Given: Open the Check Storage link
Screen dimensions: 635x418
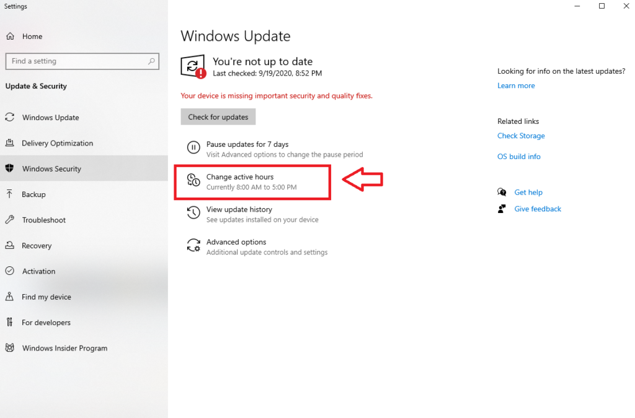Looking at the screenshot, I should [521, 136].
